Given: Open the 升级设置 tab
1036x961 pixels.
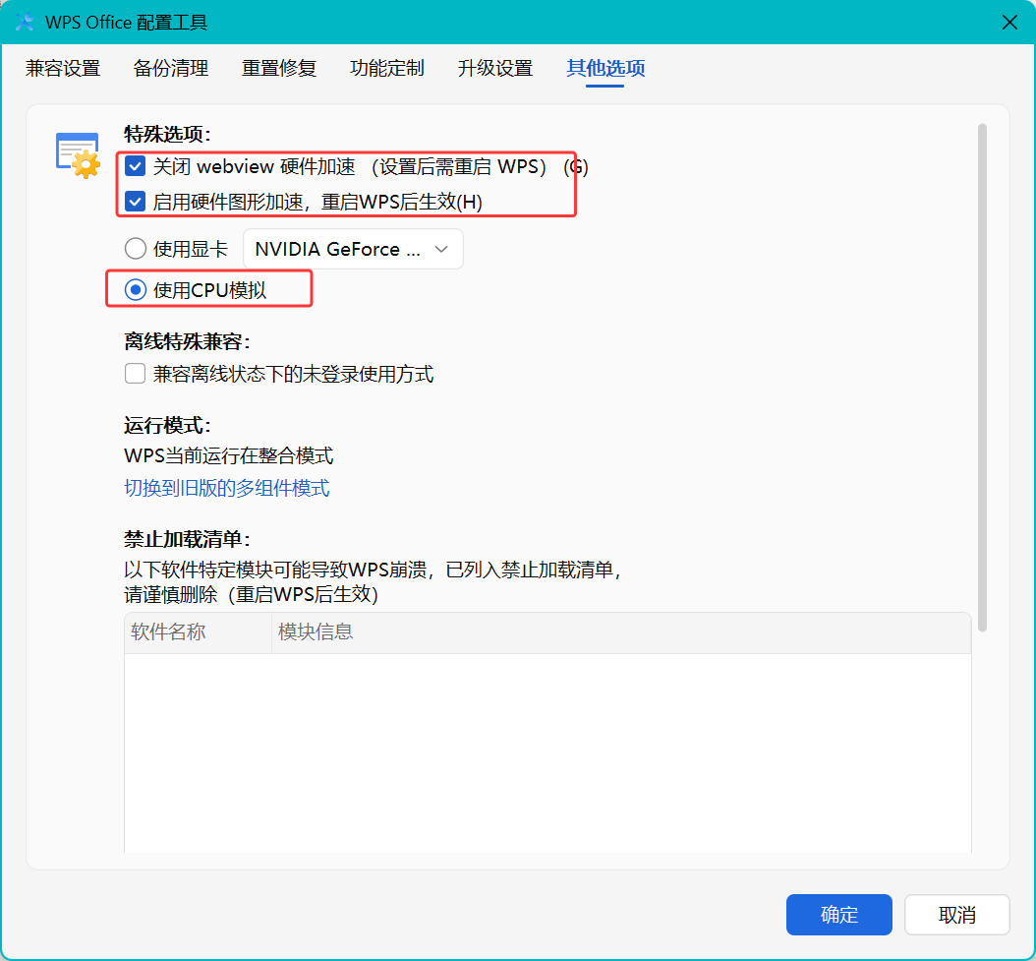Looking at the screenshot, I should tap(494, 68).
